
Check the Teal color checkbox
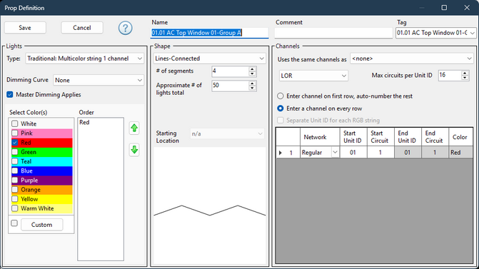pyautogui.click(x=15, y=161)
